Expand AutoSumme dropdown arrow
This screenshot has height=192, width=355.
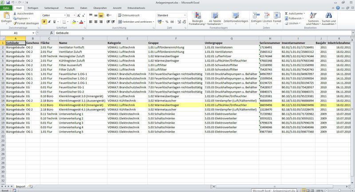(304, 14)
